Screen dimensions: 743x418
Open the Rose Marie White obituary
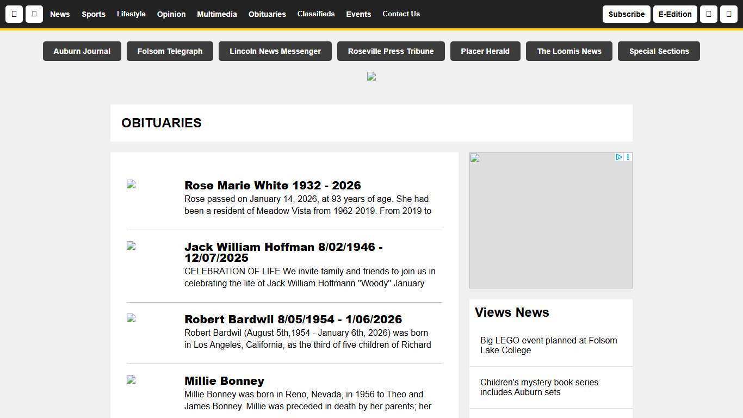273,186
